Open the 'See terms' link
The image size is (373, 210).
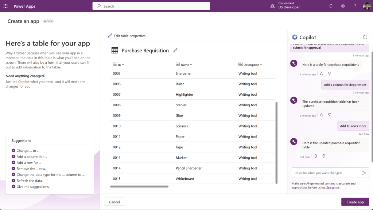[x=333, y=187]
